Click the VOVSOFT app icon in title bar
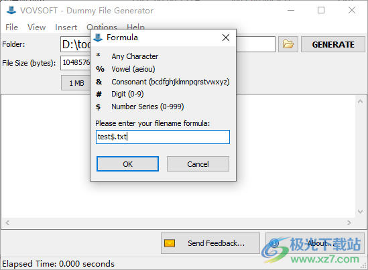Image resolution: width=368 pixels, height=270 pixels. (11, 10)
